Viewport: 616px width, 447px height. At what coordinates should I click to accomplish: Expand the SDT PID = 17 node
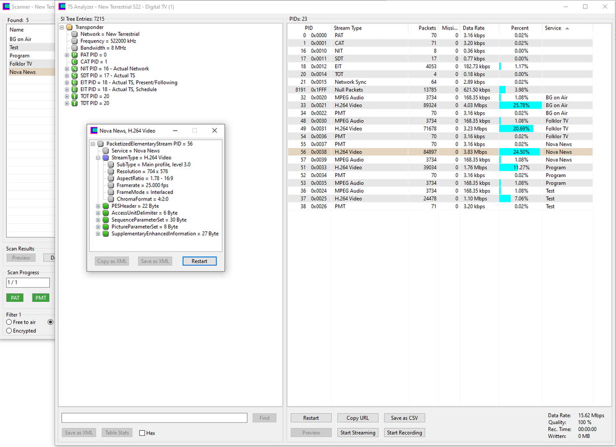click(x=67, y=76)
